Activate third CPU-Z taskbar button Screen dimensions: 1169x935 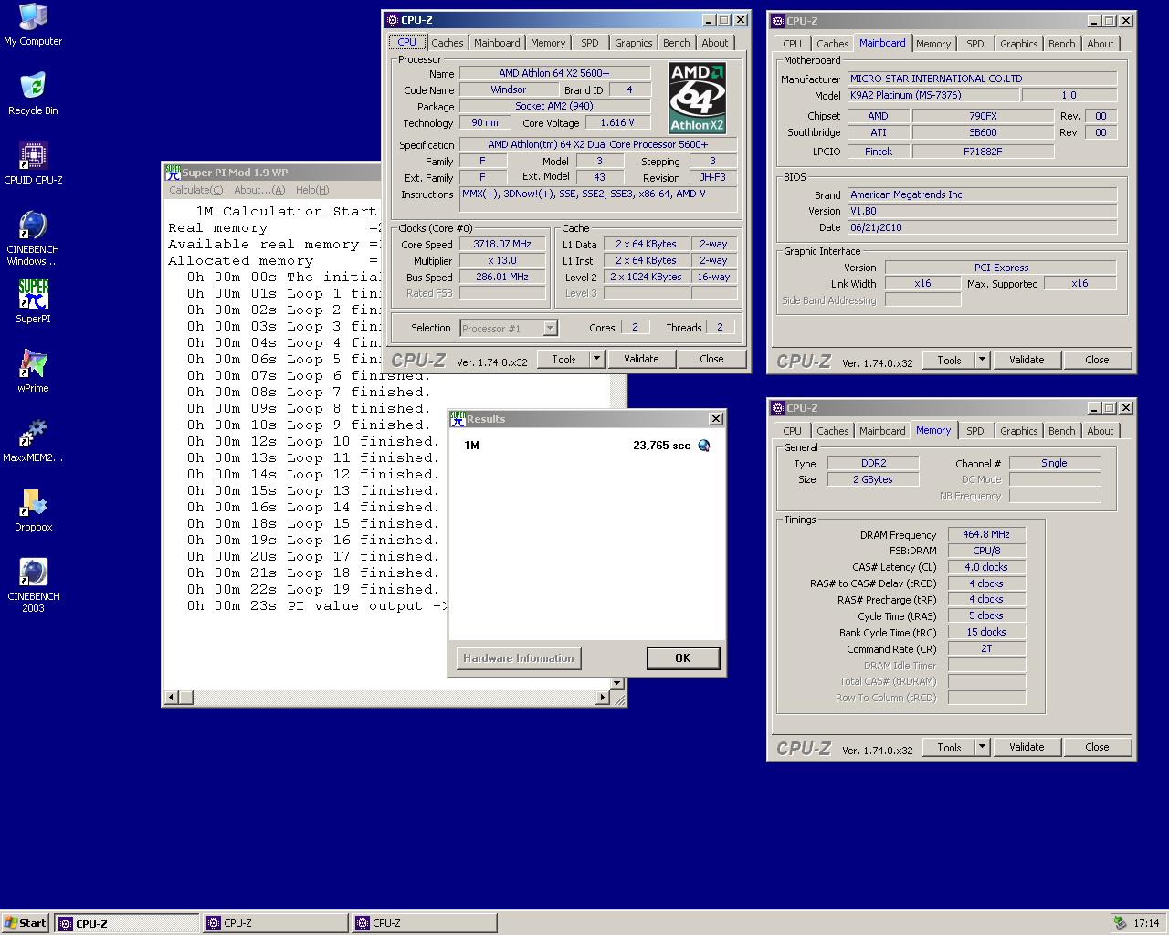point(425,923)
